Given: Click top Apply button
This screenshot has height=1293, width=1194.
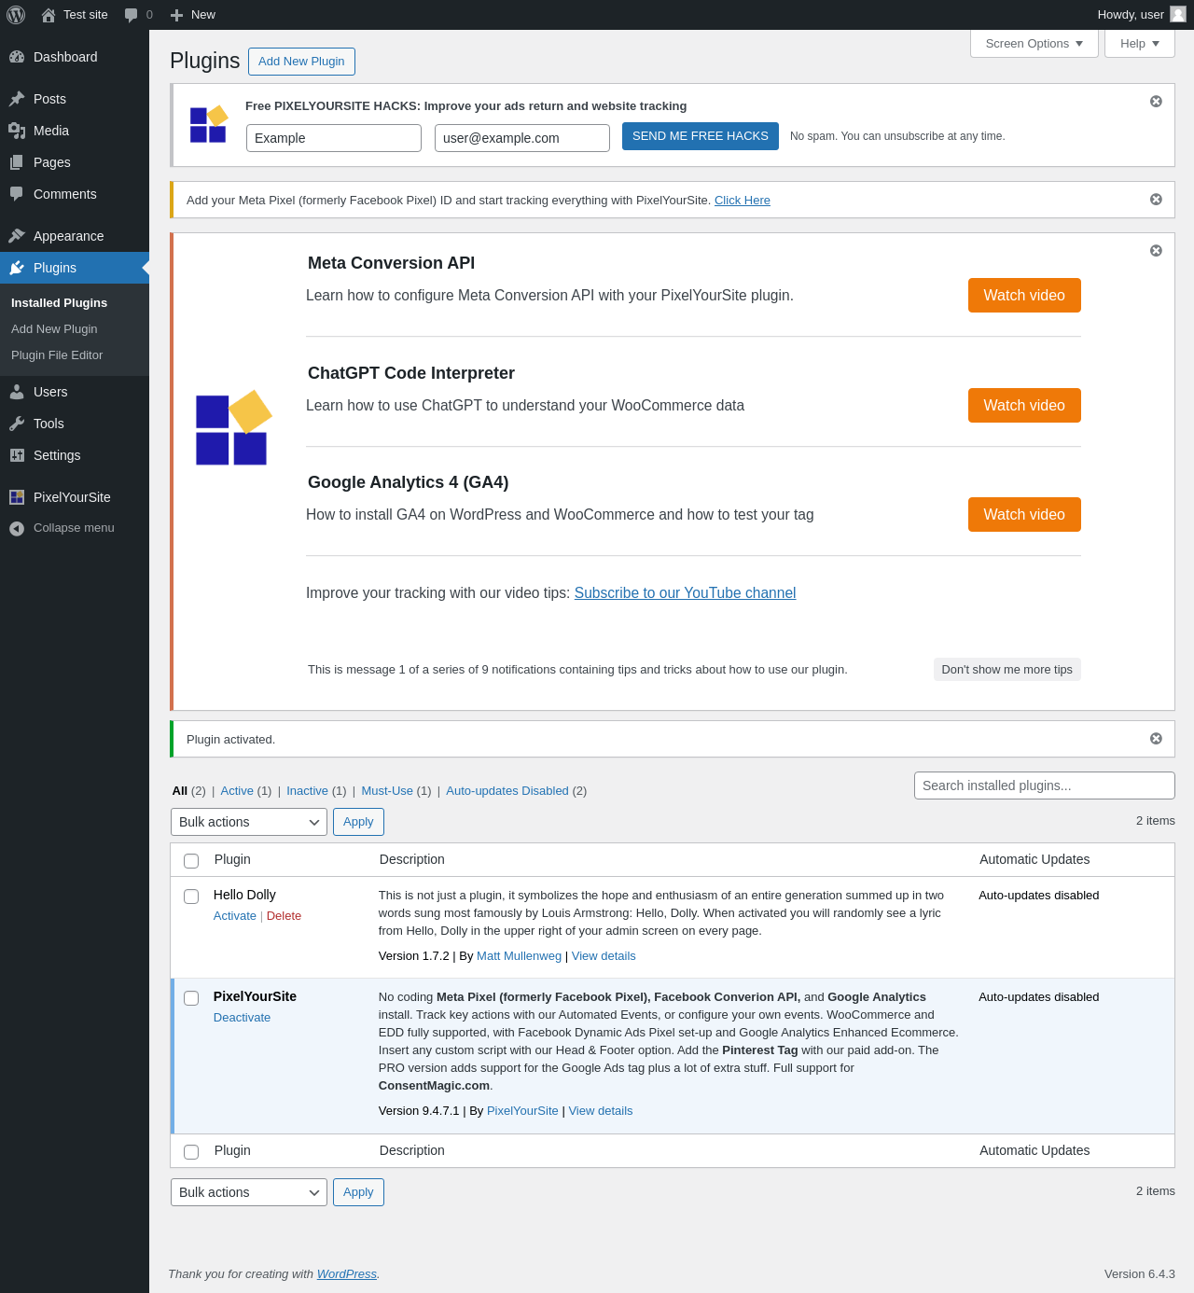Looking at the screenshot, I should click(358, 822).
